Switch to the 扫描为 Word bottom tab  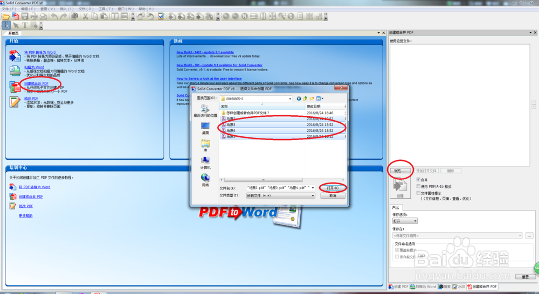tap(423, 286)
